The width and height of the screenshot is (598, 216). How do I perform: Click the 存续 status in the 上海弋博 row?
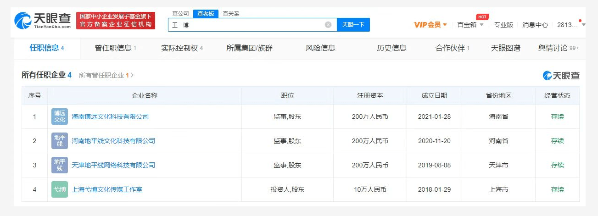coord(557,189)
